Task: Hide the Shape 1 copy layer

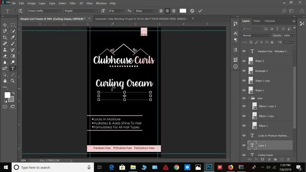Action: coord(244,81)
